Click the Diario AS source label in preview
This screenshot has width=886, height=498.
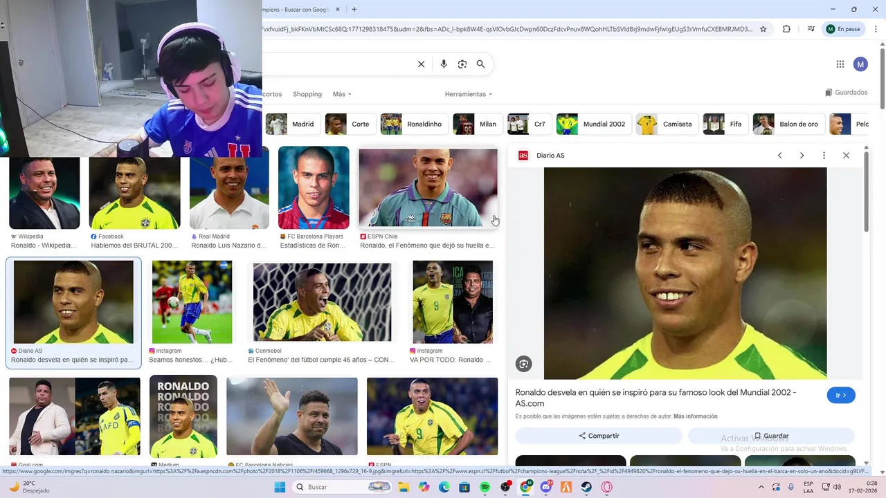550,156
